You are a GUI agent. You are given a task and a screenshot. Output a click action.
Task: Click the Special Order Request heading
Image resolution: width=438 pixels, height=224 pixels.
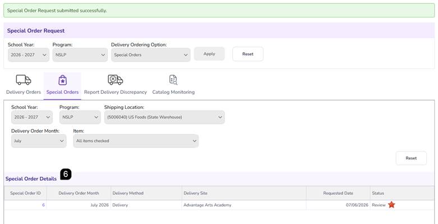(36, 31)
